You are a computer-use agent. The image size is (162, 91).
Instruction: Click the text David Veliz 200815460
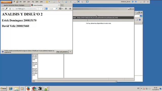pos(15,26)
